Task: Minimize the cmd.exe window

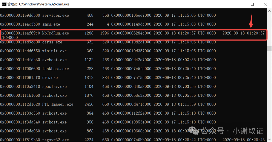Action: pos(240,4)
